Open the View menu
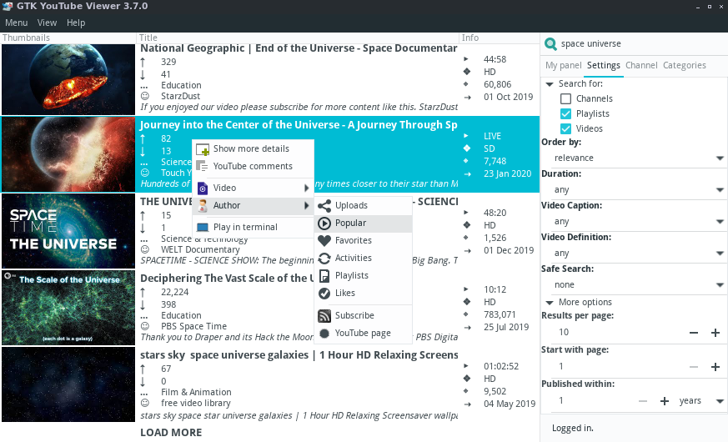 click(x=47, y=23)
